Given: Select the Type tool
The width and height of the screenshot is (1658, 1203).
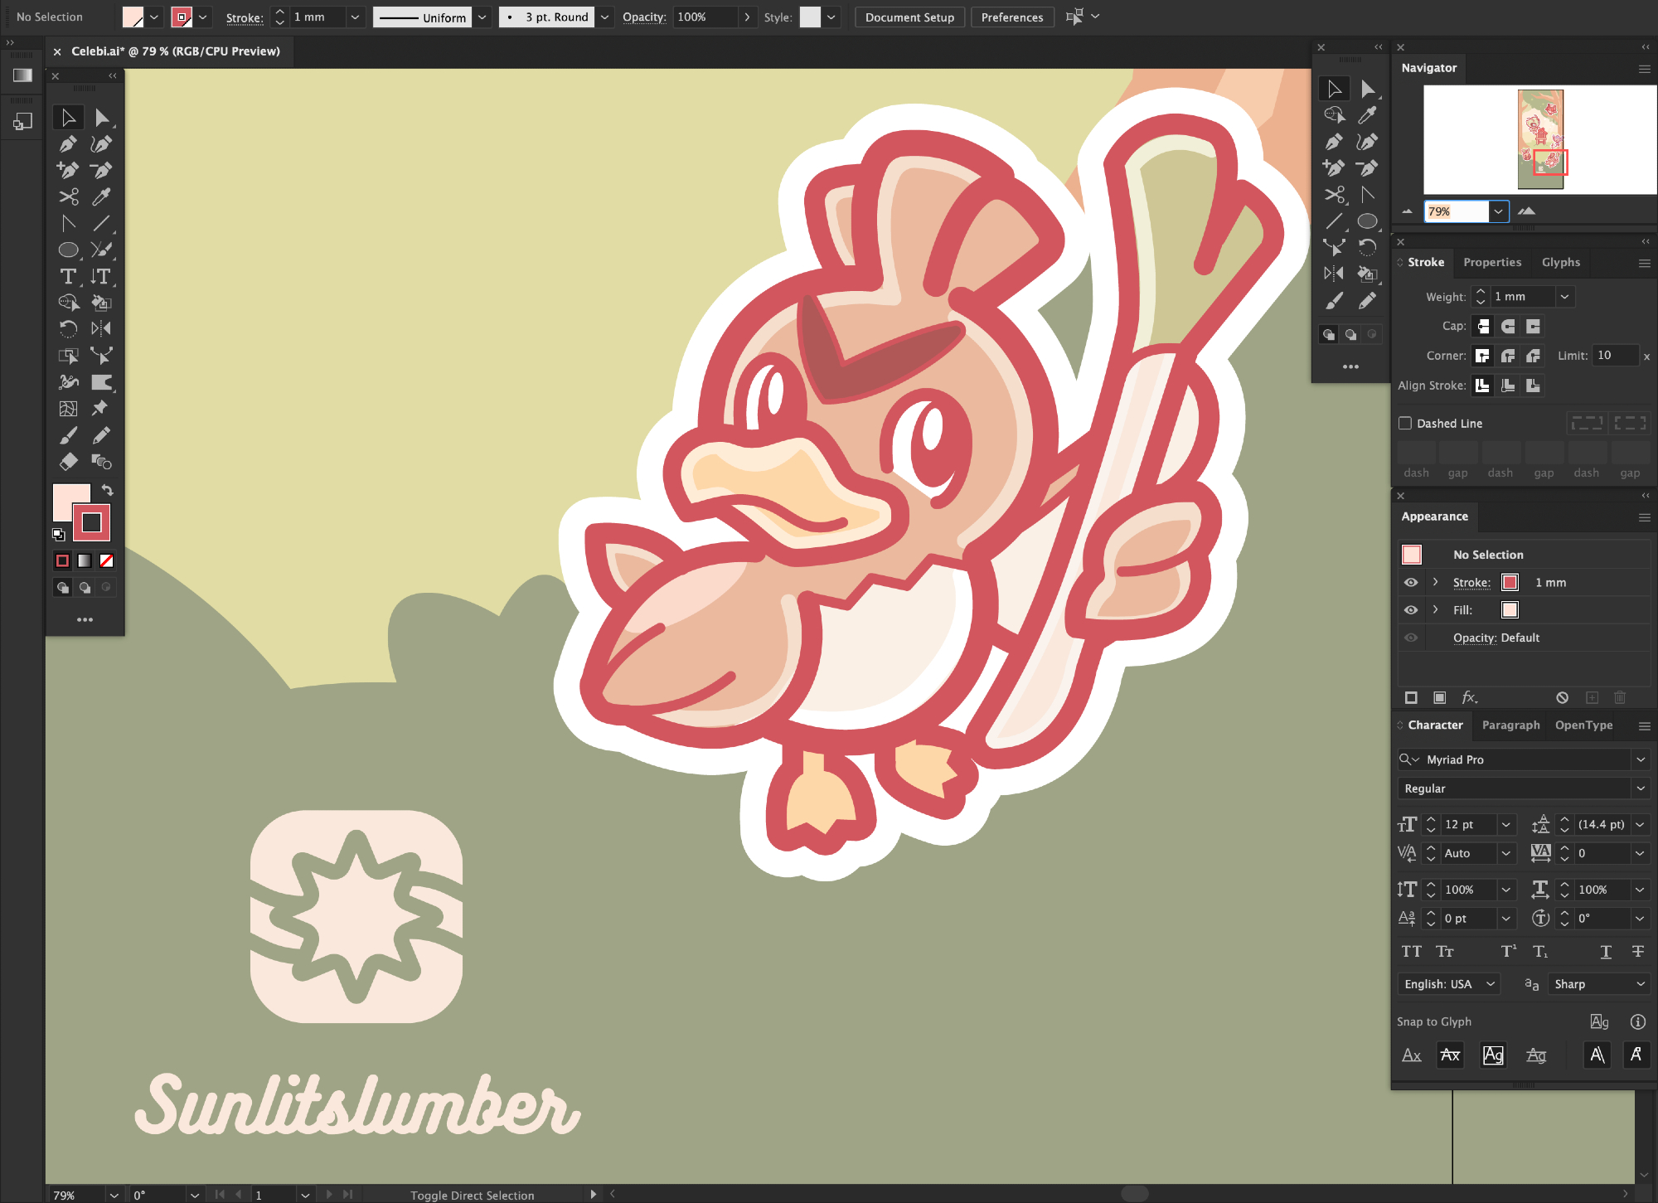Looking at the screenshot, I should (x=68, y=276).
